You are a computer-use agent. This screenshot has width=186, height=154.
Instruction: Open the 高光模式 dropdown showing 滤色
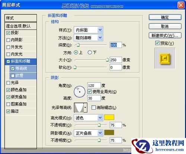(88, 117)
